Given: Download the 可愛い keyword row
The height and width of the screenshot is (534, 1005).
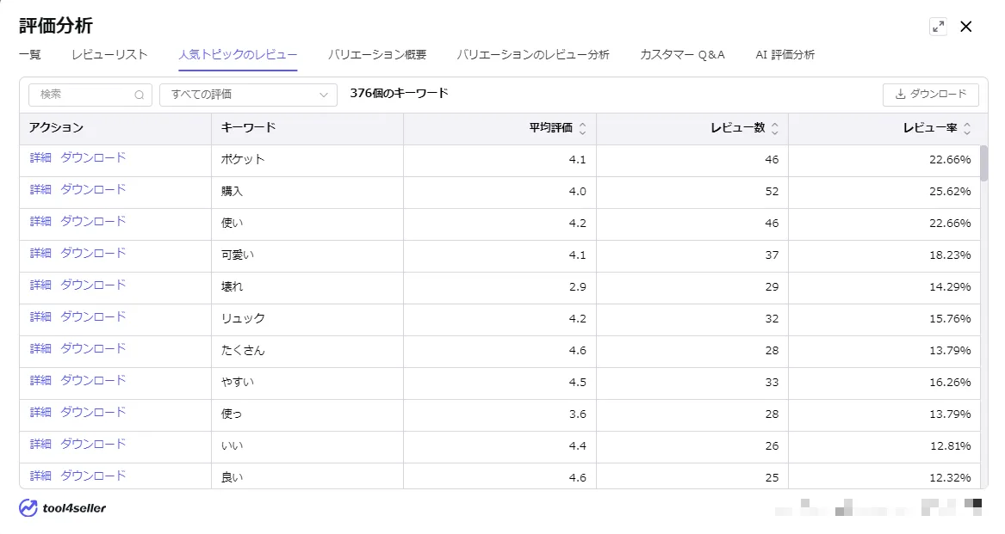Looking at the screenshot, I should click(93, 253).
